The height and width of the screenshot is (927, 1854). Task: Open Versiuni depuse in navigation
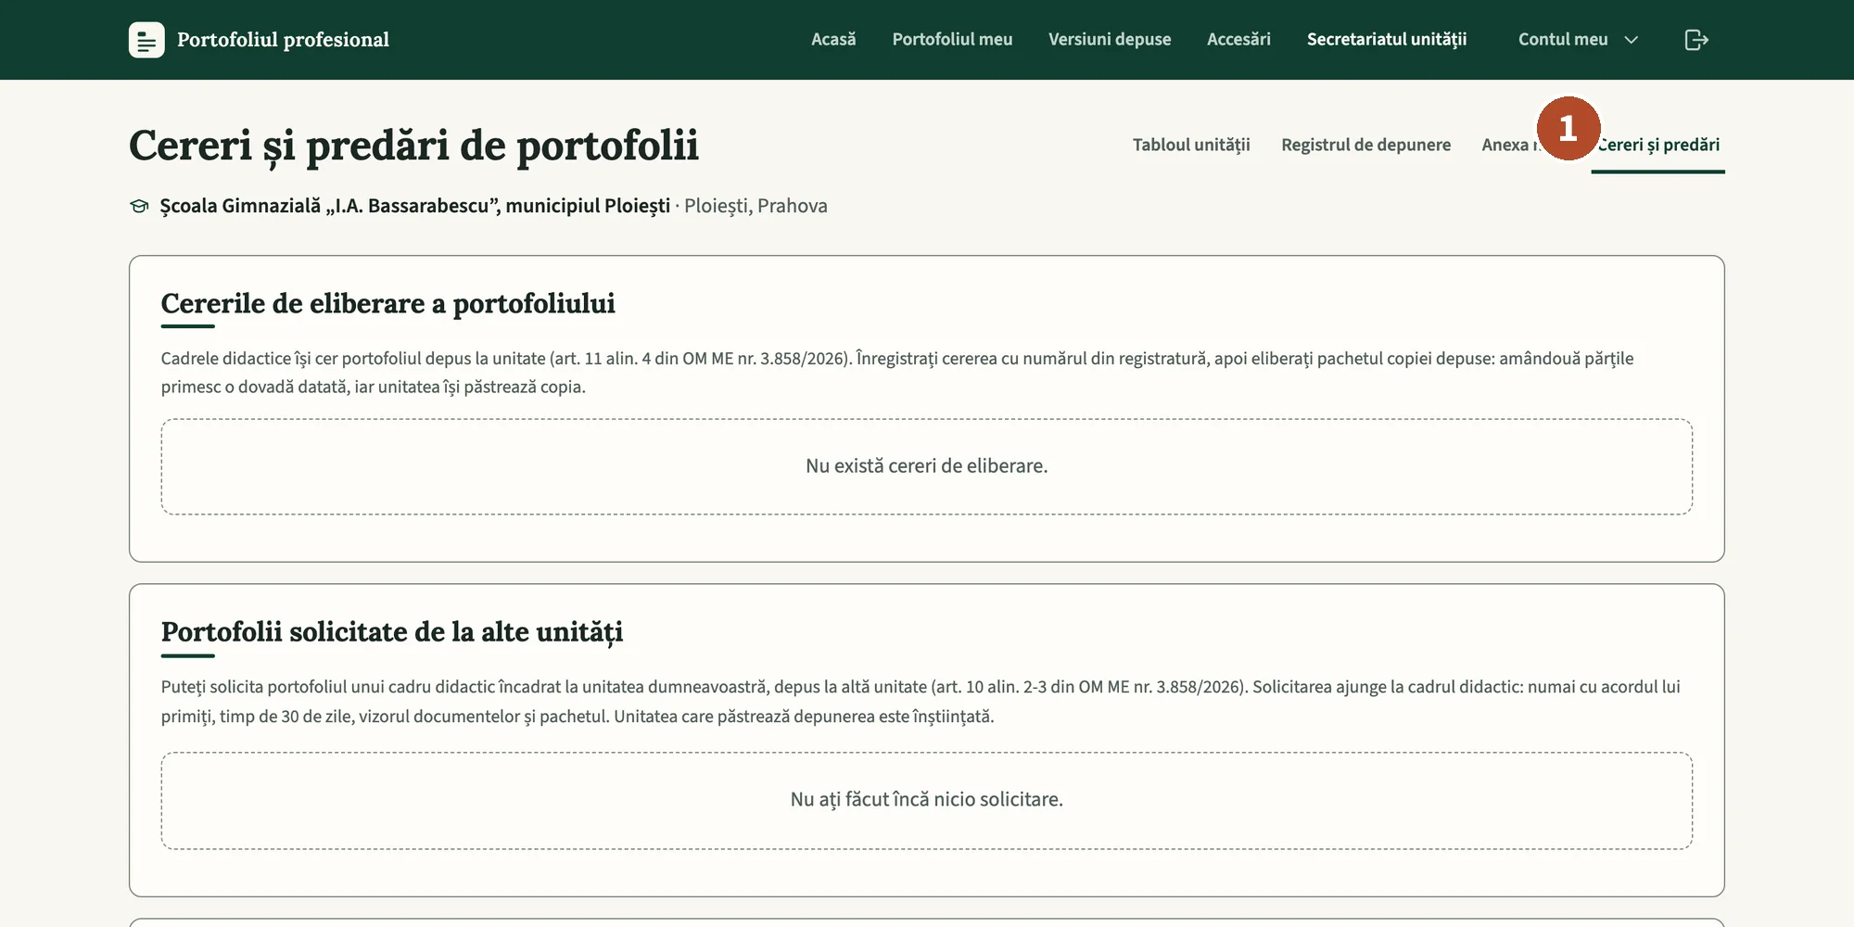coord(1110,40)
